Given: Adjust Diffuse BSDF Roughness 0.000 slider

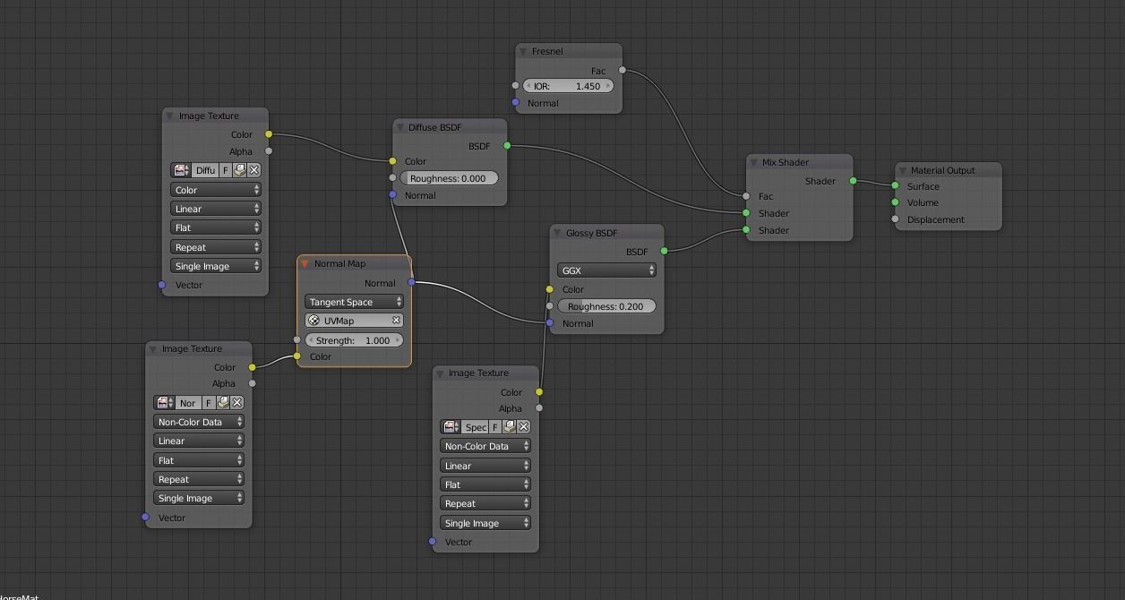Looking at the screenshot, I should click(x=450, y=178).
